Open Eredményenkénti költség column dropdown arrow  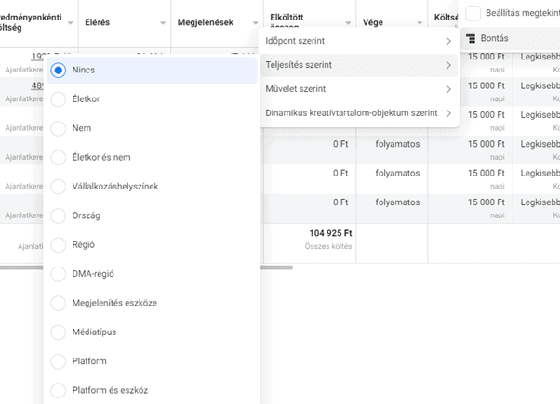[71, 23]
